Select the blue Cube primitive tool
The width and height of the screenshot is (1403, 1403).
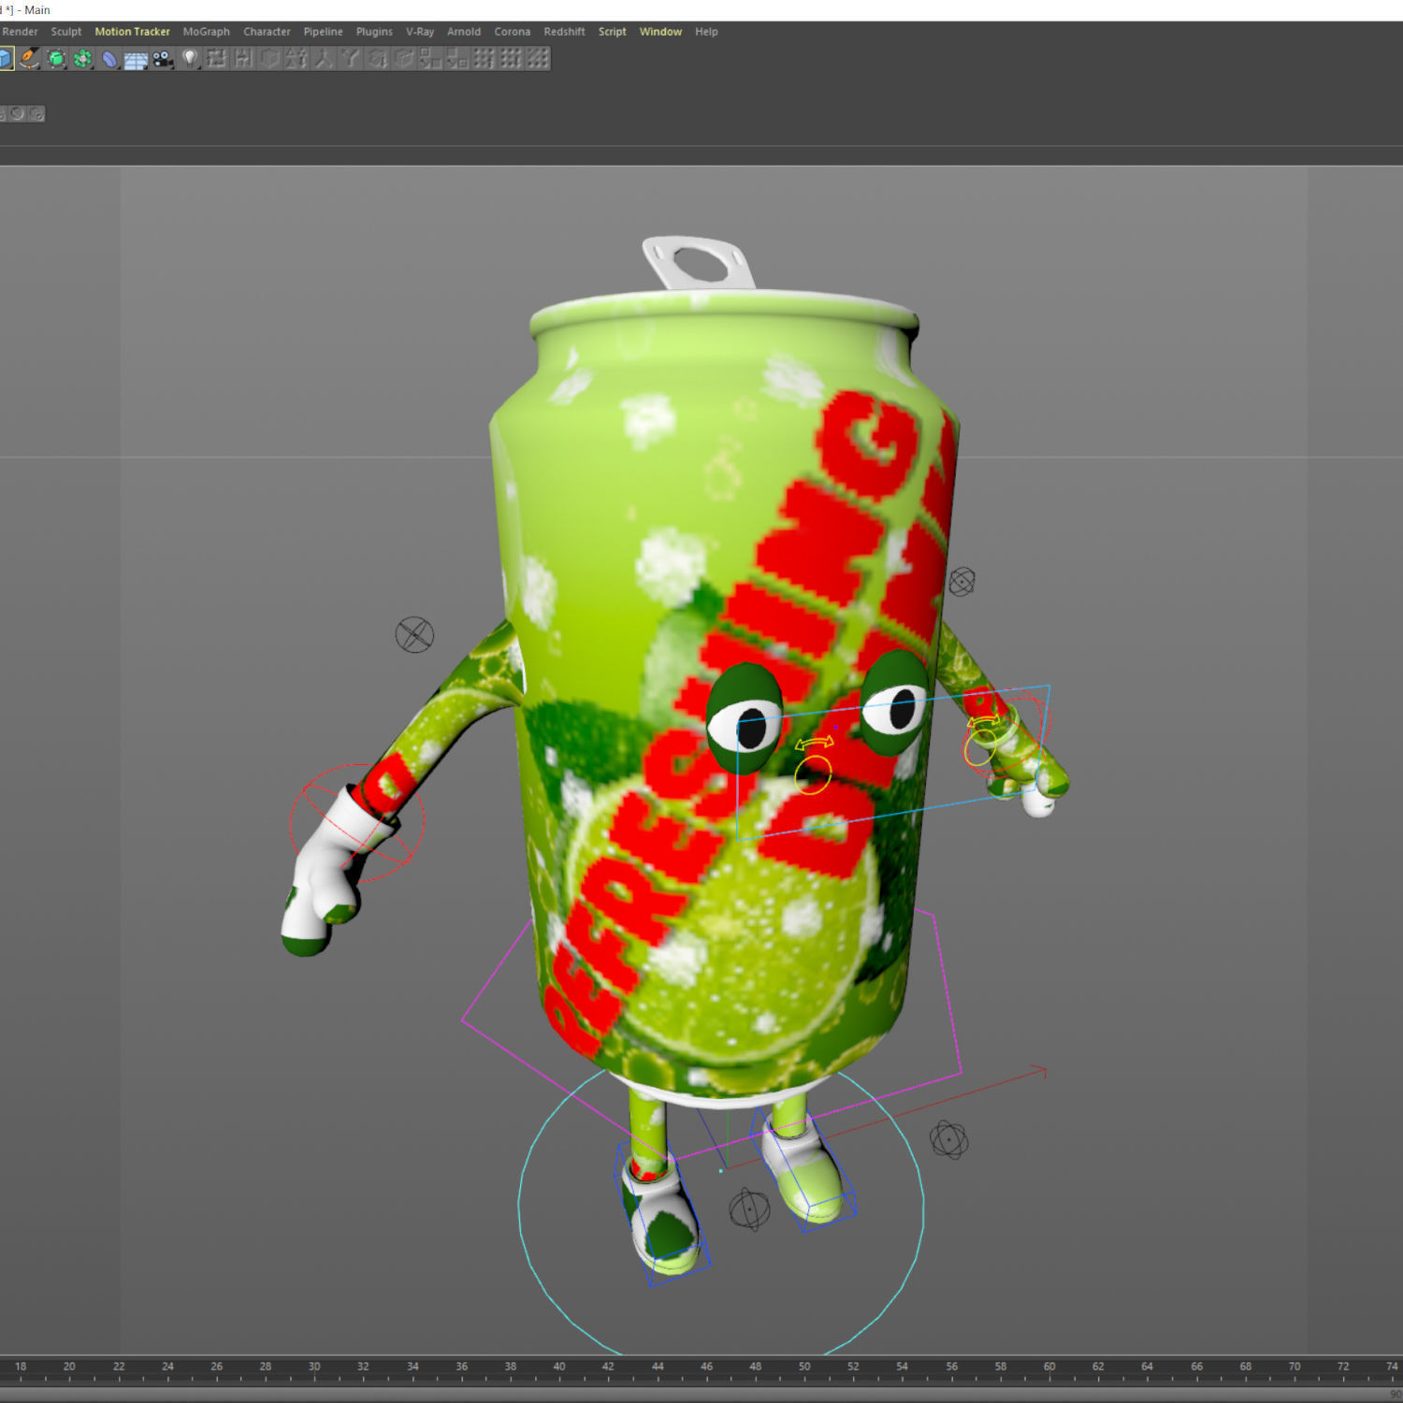point(5,59)
